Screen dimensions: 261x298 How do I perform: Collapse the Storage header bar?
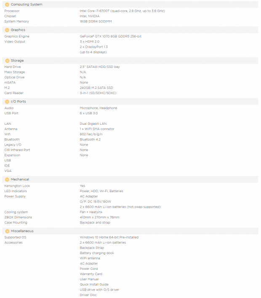click(130, 61)
